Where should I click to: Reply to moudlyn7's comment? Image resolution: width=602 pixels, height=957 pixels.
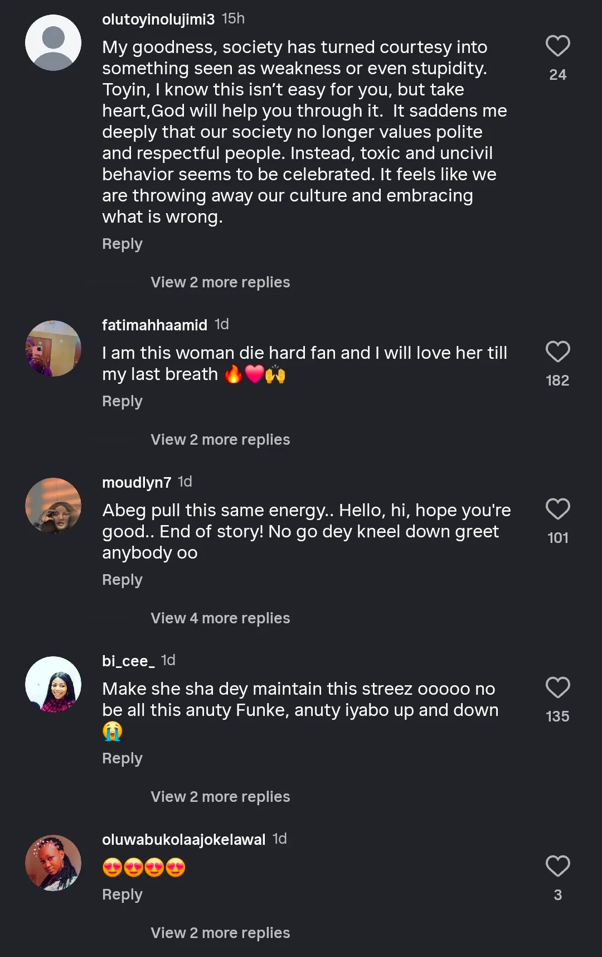pos(122,580)
